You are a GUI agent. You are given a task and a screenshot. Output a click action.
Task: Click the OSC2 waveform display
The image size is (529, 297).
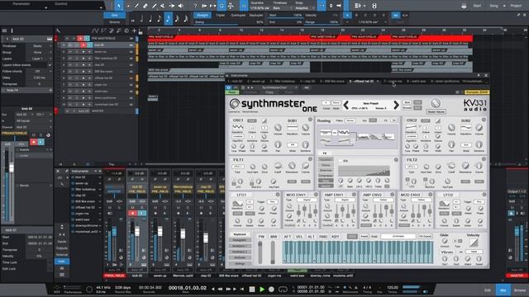411,127
